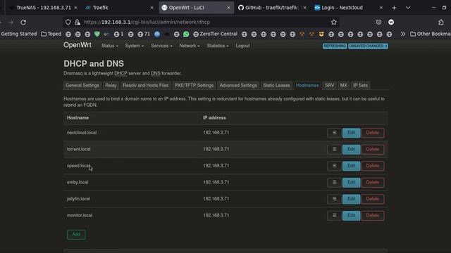Click the drag handle for speed.local
The height and width of the screenshot is (253, 451).
coord(334,166)
